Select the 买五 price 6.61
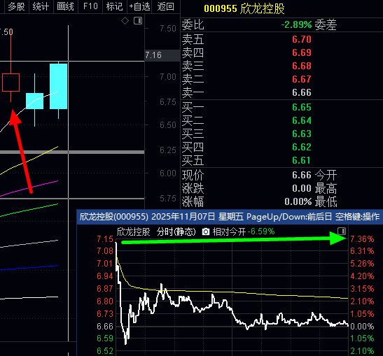The height and width of the screenshot is (356, 383). (x=302, y=160)
